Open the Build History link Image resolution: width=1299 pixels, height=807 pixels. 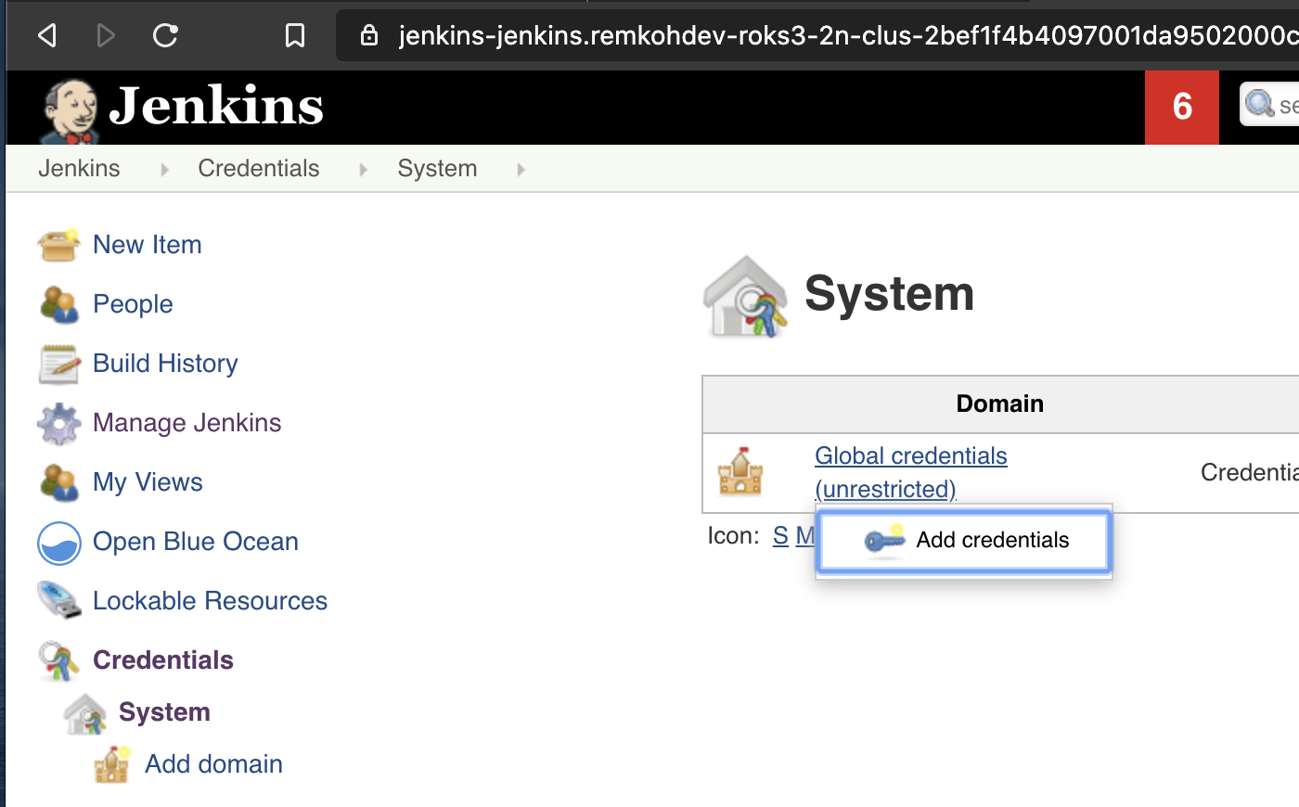(x=165, y=363)
